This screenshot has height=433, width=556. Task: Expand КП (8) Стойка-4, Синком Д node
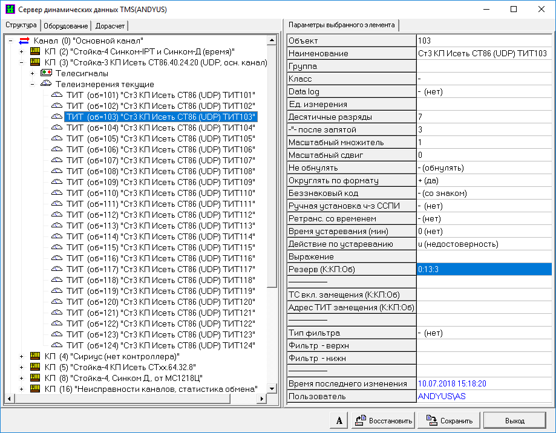[x=22, y=378]
